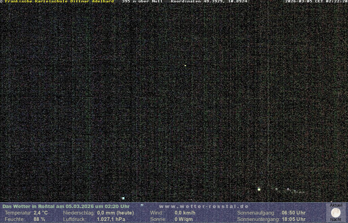348x223 pixels.
Task: Click the yellow light dot in the sky
Action: tap(185, 65)
